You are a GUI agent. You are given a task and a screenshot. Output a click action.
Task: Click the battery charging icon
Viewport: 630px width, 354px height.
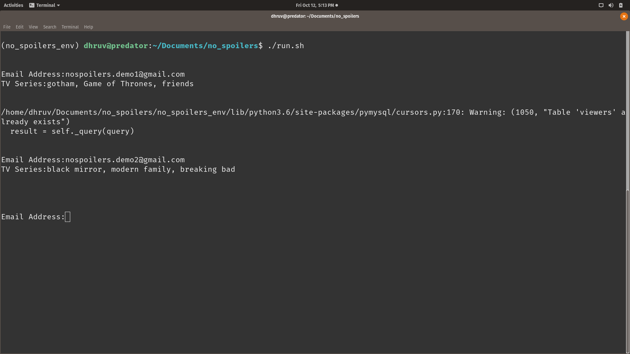click(621, 5)
